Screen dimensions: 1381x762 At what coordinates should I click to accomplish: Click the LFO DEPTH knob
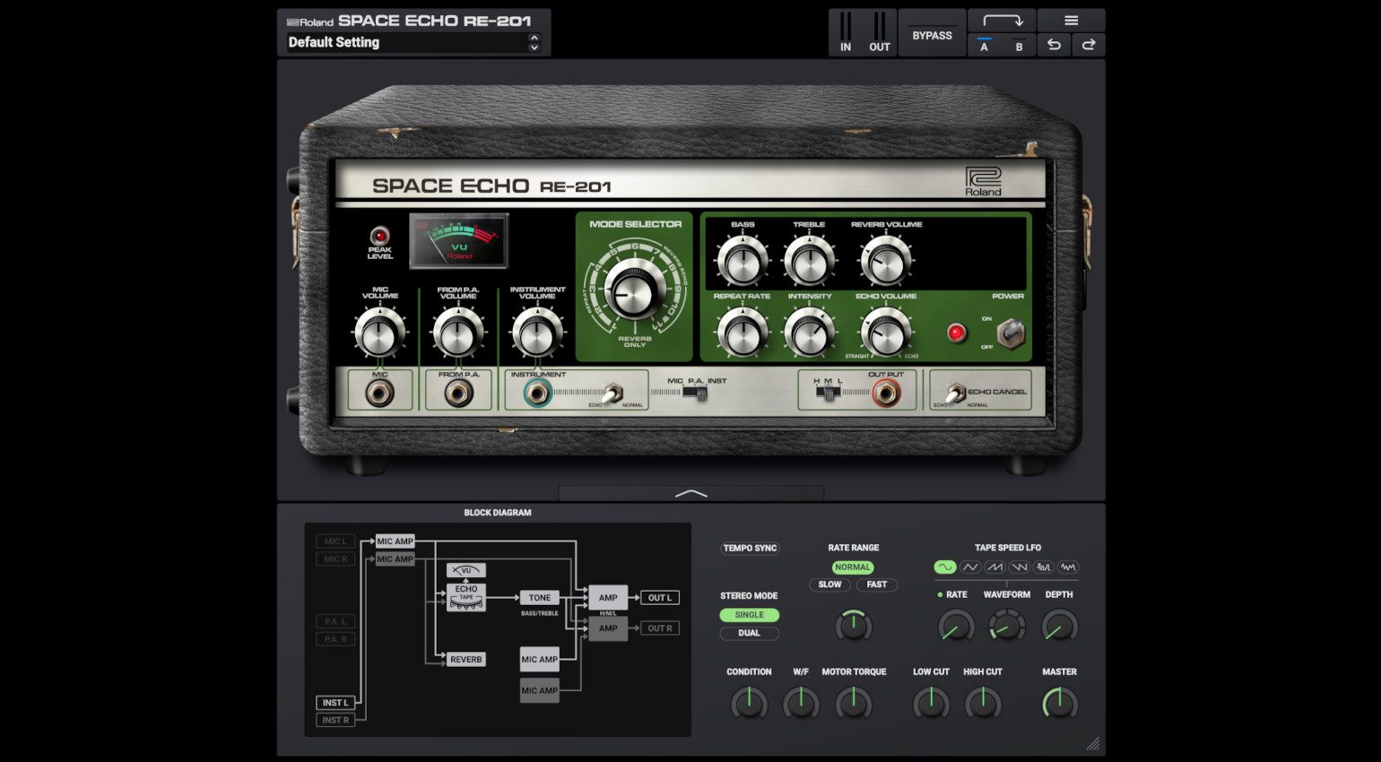[1059, 626]
